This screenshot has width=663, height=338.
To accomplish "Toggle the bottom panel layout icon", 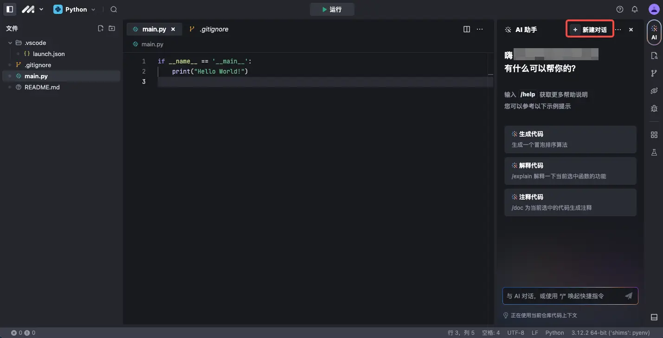I will point(654,317).
